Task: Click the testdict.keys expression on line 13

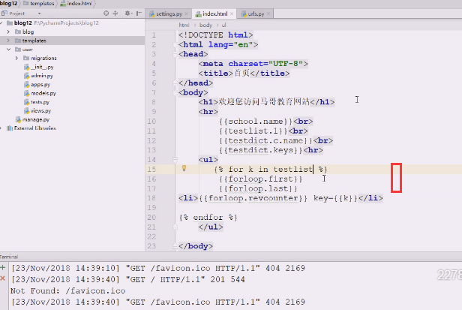Action: pyautogui.click(x=260, y=150)
